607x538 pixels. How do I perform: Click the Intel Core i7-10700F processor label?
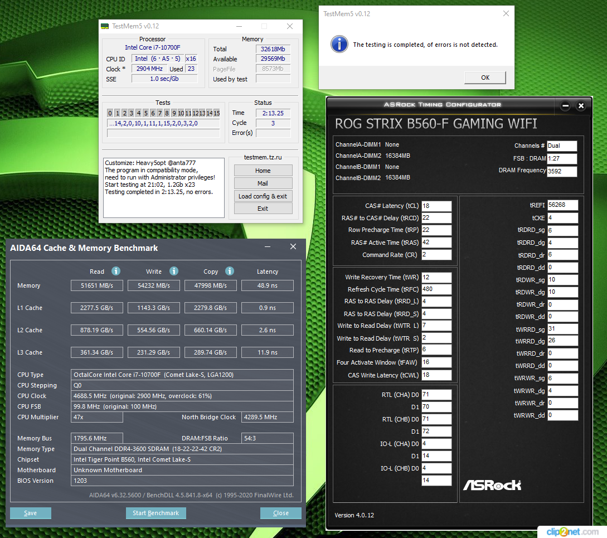coord(153,47)
